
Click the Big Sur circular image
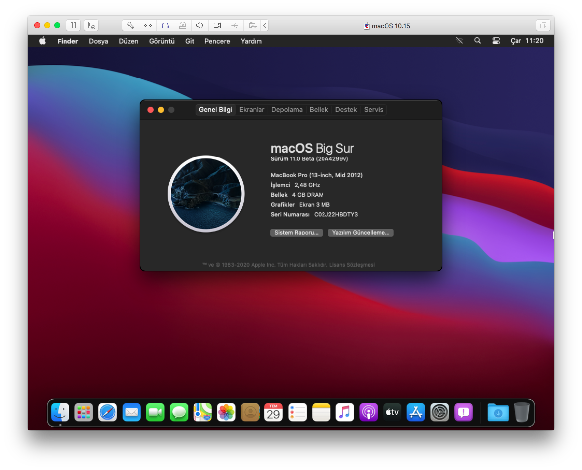[206, 194]
